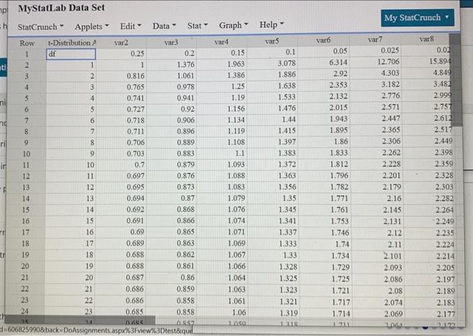Click the cell with value 1.717

point(325,302)
